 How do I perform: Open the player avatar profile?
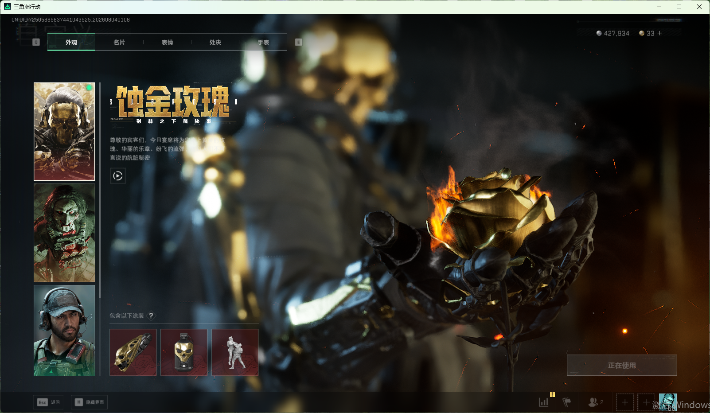click(x=668, y=402)
